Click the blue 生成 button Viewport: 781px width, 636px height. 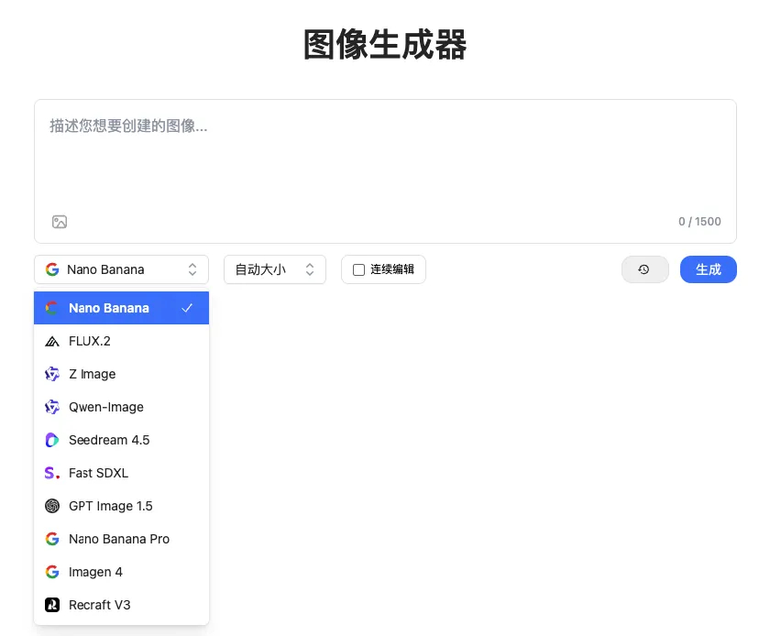coord(708,269)
